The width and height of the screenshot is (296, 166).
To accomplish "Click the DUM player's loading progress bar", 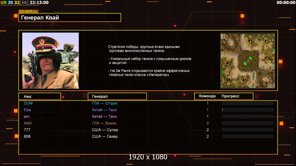I will [x=248, y=103].
